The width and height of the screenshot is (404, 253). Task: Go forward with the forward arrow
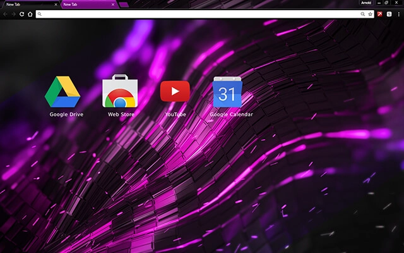[x=13, y=14]
